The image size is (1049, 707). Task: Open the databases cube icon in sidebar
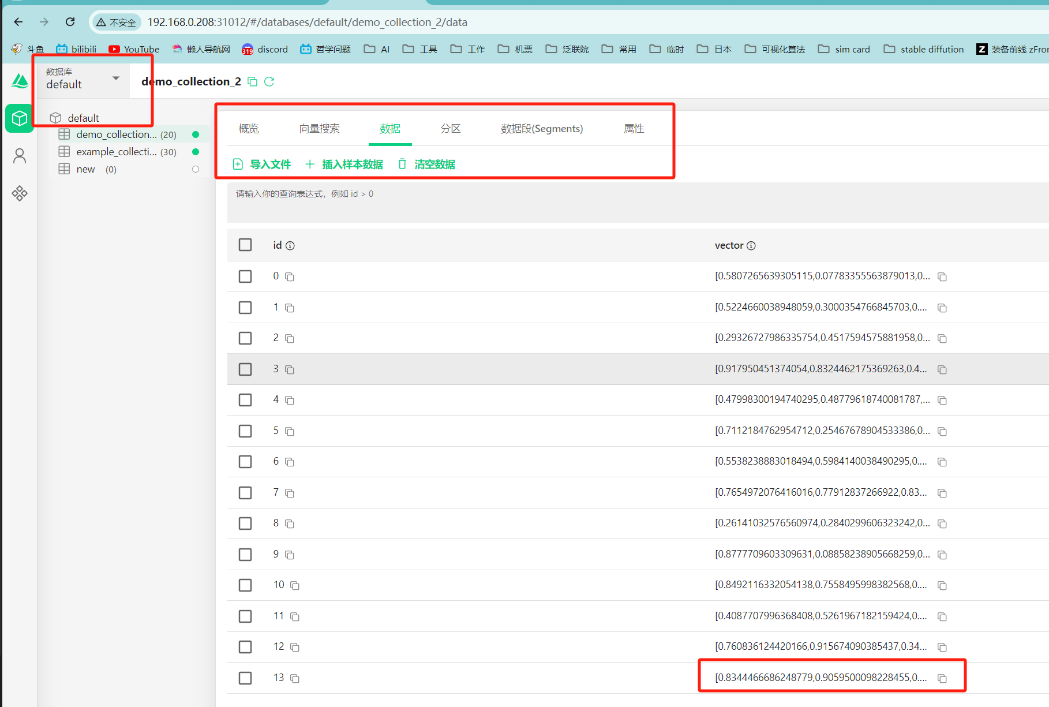point(20,118)
